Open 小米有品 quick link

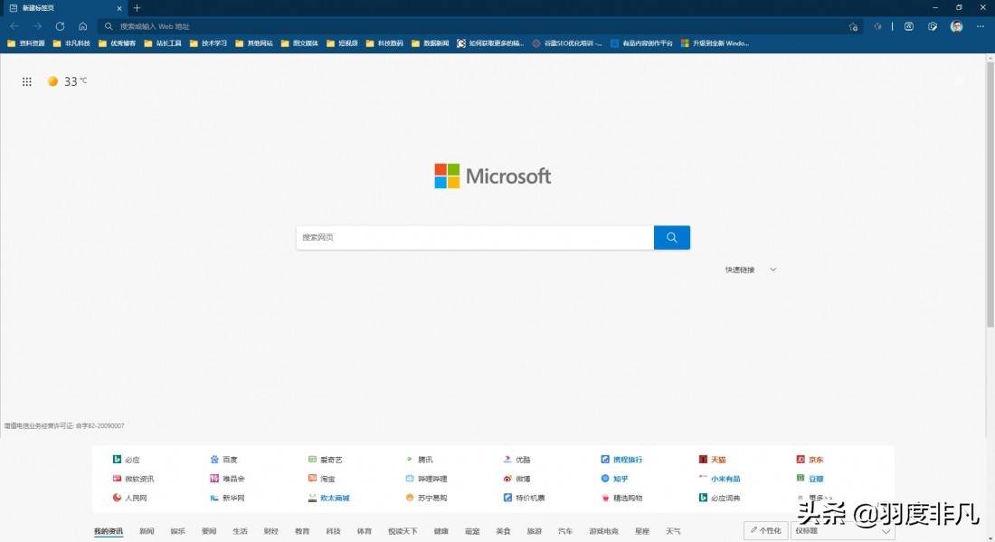pos(720,479)
